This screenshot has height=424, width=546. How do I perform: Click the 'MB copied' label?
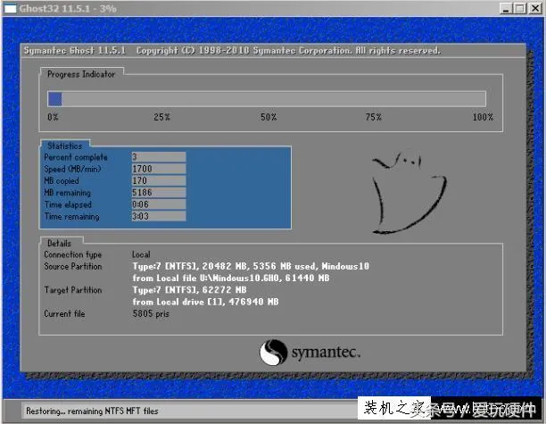[x=62, y=181]
